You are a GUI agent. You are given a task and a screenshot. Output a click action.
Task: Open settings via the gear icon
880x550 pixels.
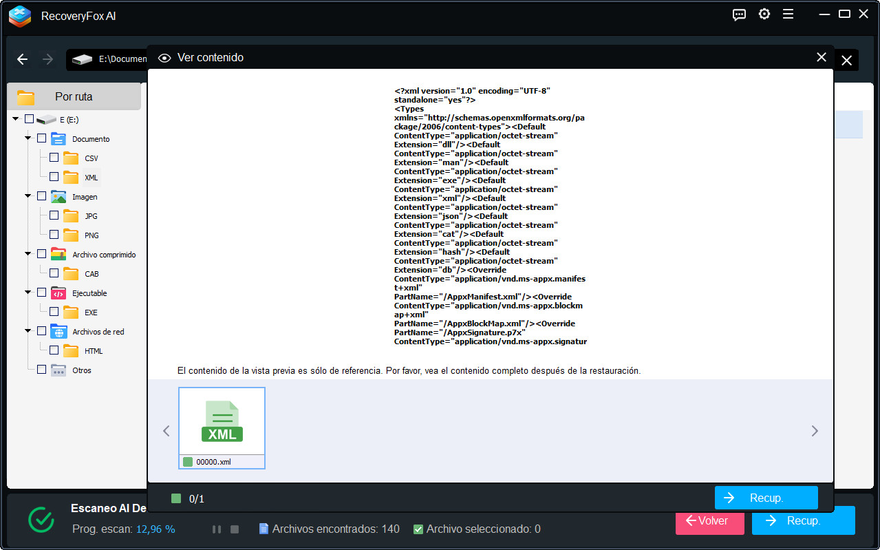(x=764, y=14)
